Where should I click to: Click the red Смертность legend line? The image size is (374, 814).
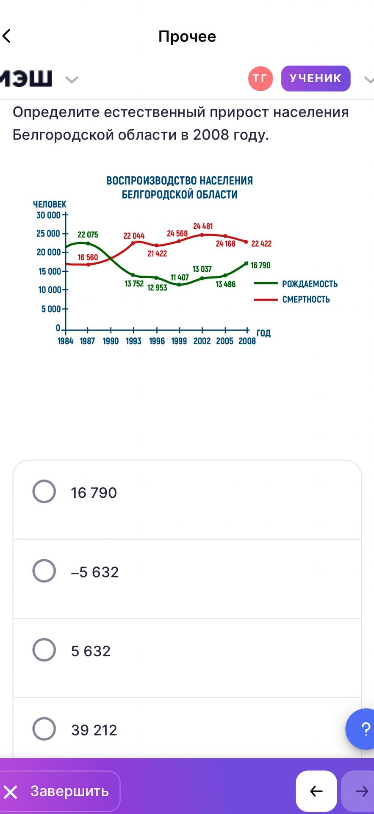[266, 299]
